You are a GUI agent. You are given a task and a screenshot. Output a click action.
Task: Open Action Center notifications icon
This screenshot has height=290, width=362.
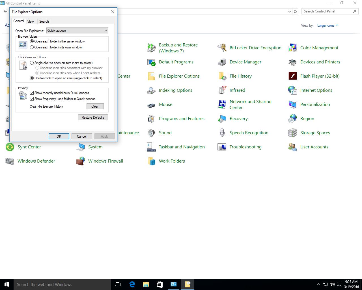click(339, 284)
